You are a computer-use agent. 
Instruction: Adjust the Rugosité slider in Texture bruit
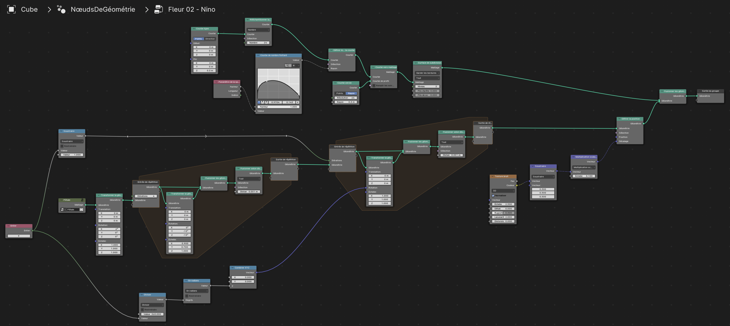(503, 213)
